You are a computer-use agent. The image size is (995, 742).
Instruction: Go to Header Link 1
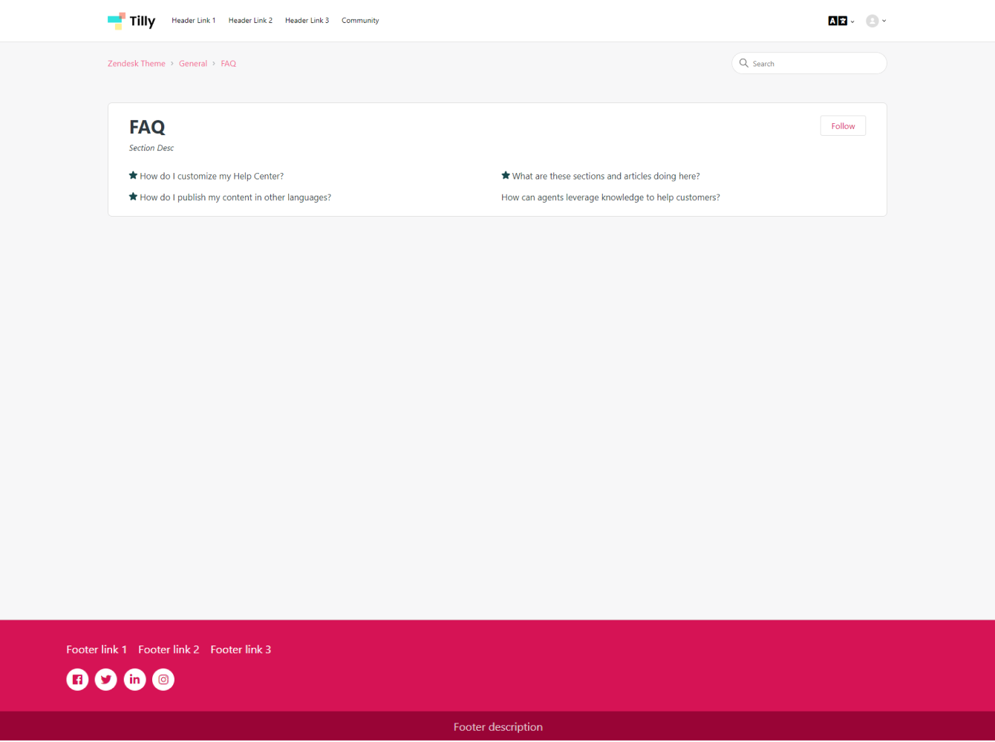pos(193,21)
